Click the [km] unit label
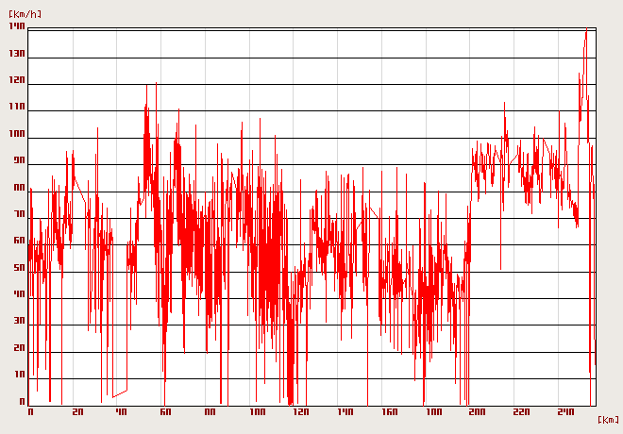 point(608,419)
